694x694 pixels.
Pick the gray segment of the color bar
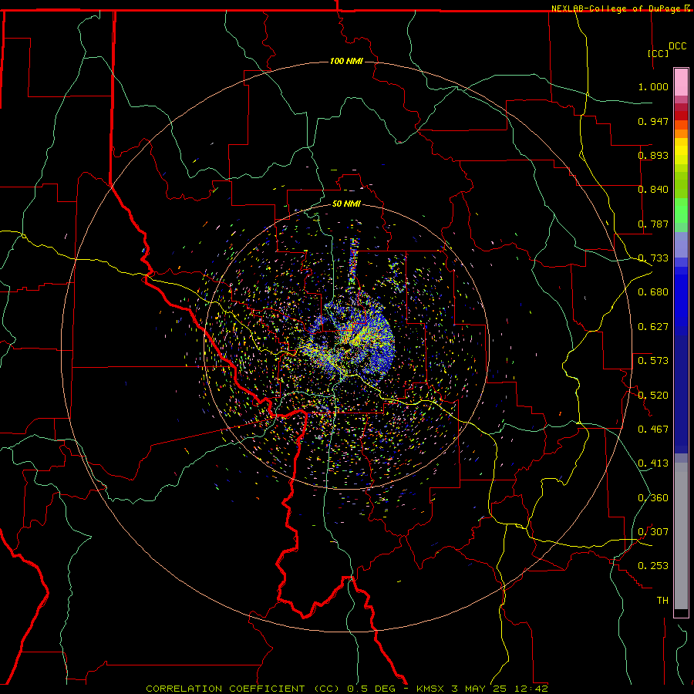click(x=681, y=536)
